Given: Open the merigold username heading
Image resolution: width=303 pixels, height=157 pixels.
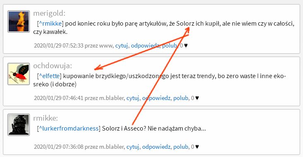Looking at the screenshot, I should (x=49, y=14).
